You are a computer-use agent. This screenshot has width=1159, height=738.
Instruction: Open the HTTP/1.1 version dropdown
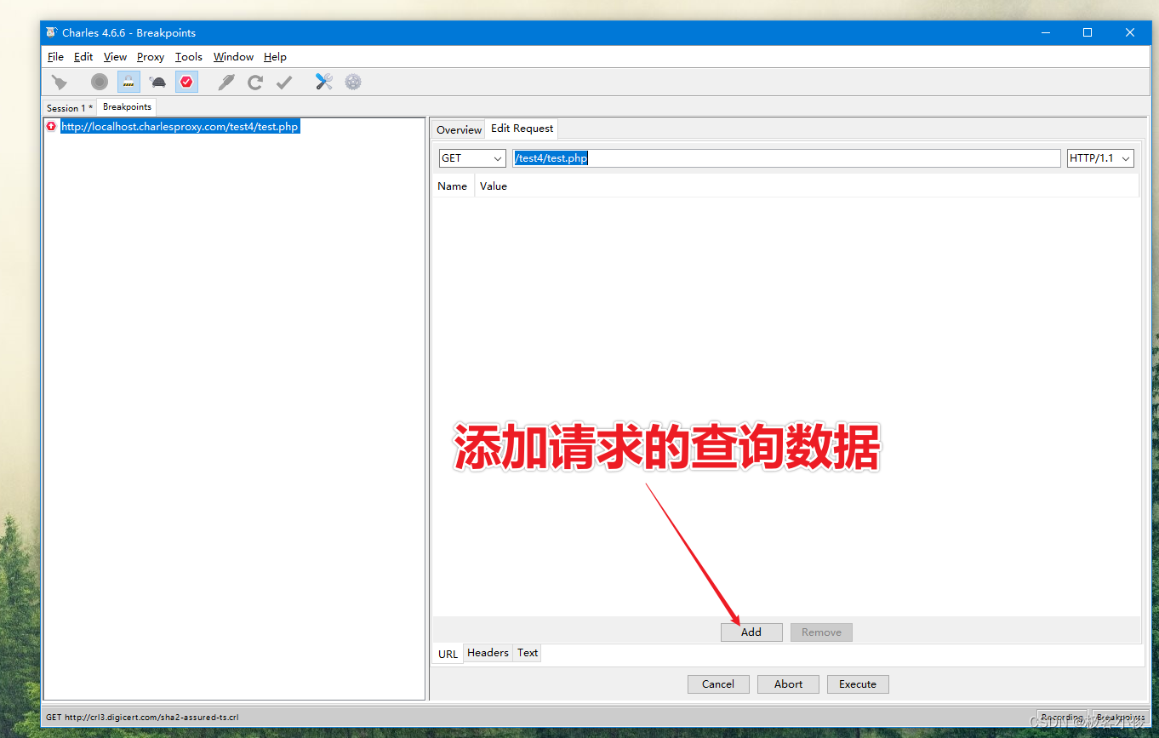[x=1100, y=158]
